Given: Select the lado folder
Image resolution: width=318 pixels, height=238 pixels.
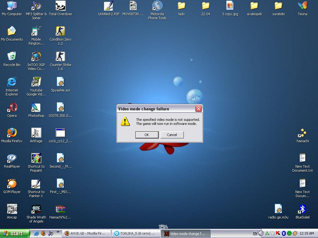Looking at the screenshot, I should [x=181, y=8].
